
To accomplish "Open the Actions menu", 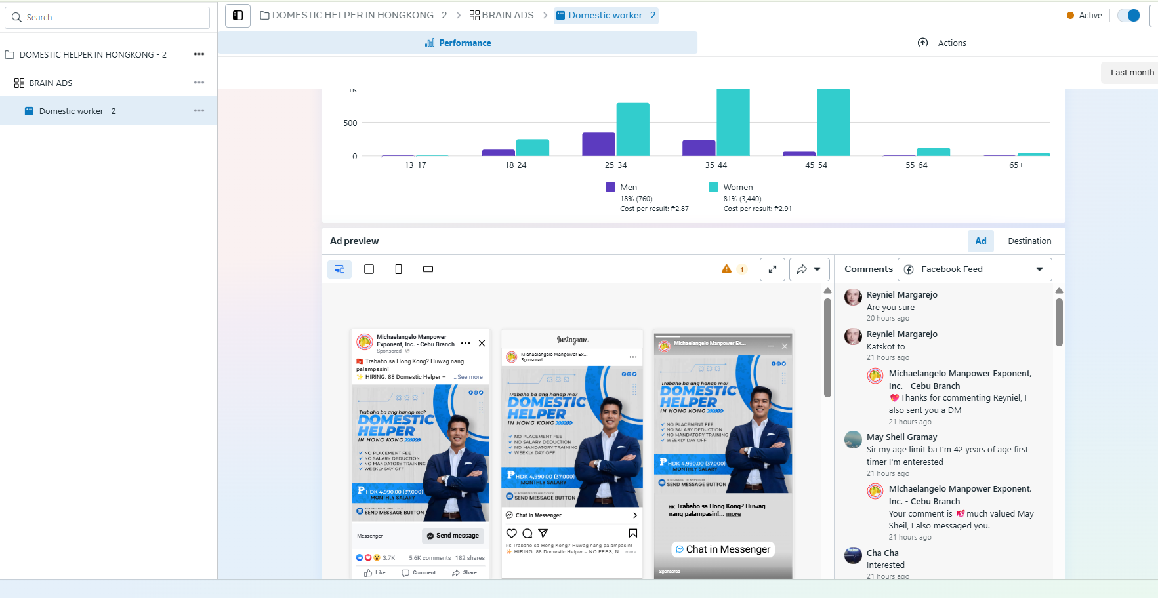I will (942, 43).
